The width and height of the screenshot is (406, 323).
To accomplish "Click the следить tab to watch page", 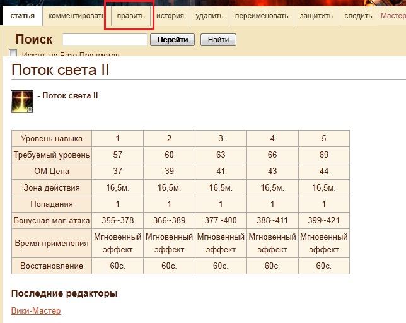I will 358,16.
